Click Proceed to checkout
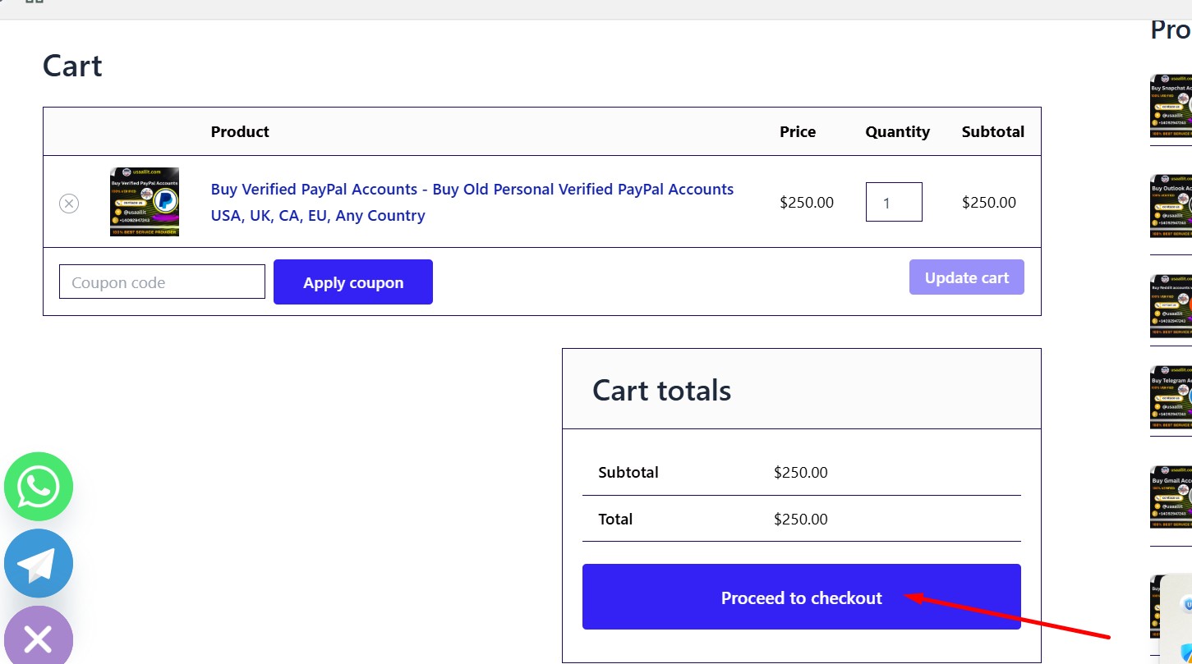 [x=801, y=598]
